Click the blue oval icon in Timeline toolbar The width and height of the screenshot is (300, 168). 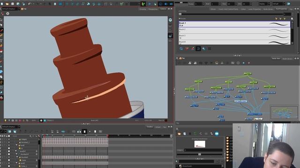[63, 132]
